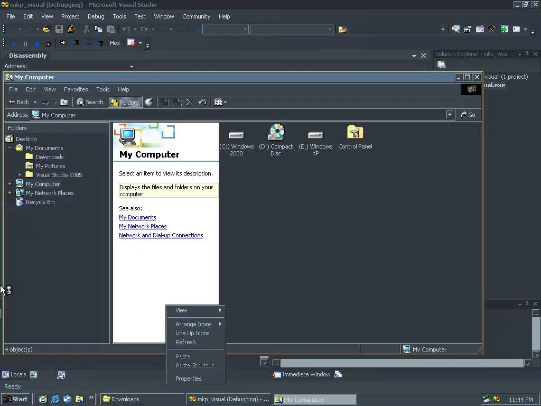Click the Up folder icon in My Computer

pyautogui.click(x=64, y=102)
